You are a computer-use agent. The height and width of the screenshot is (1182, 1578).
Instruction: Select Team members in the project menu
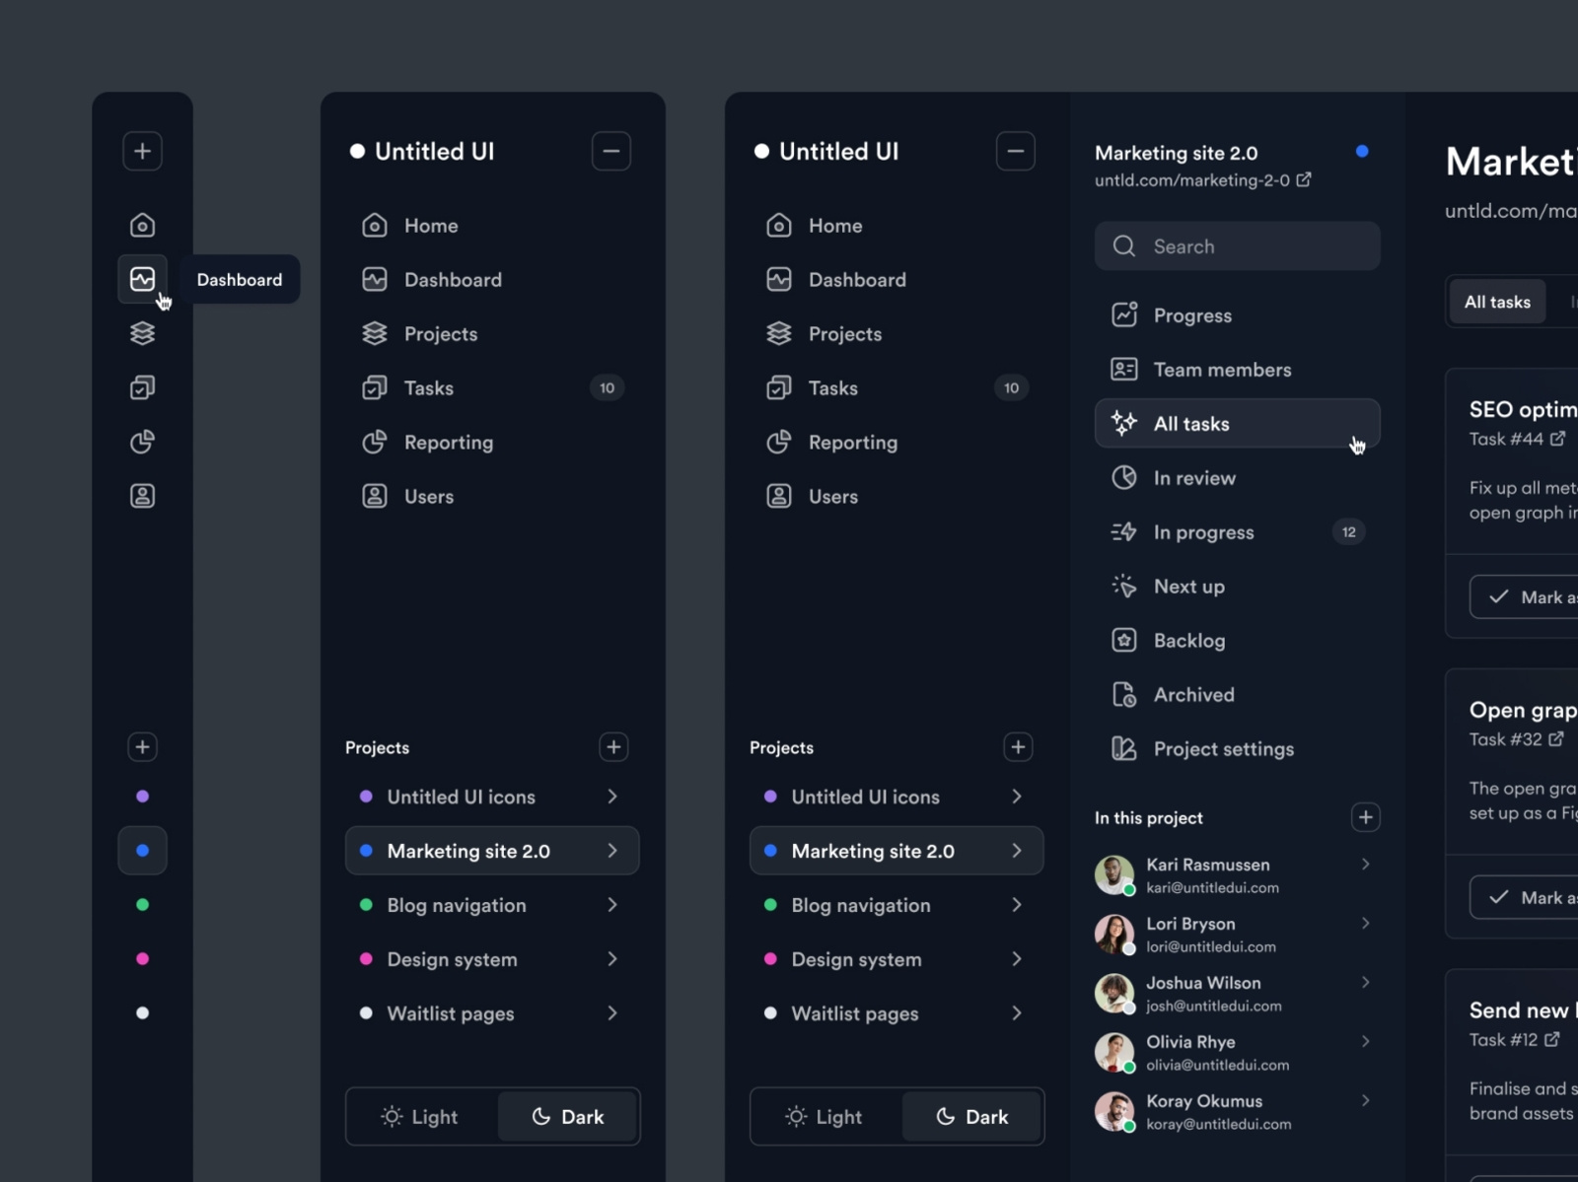[1222, 369]
